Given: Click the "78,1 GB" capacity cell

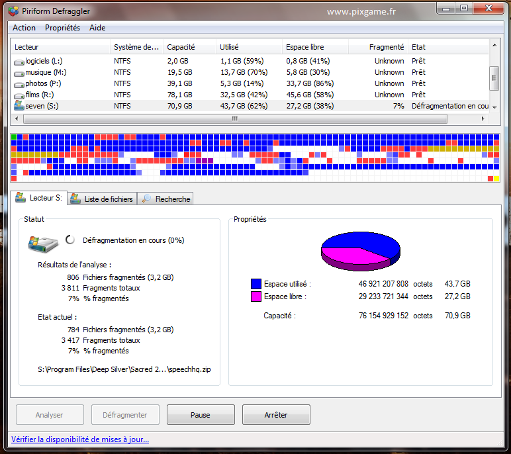Looking at the screenshot, I should pyautogui.click(x=179, y=95).
